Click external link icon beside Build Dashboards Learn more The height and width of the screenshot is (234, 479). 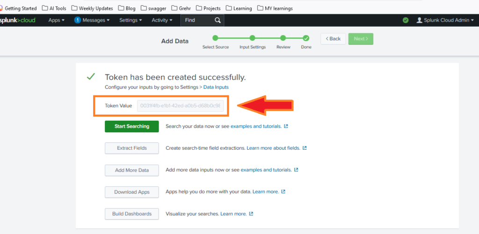coord(251,214)
